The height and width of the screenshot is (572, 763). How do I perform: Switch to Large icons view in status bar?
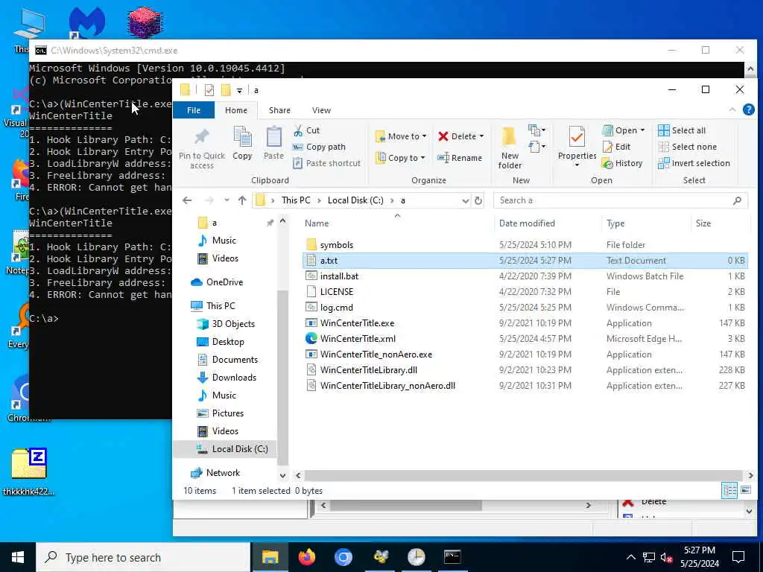[x=745, y=490]
